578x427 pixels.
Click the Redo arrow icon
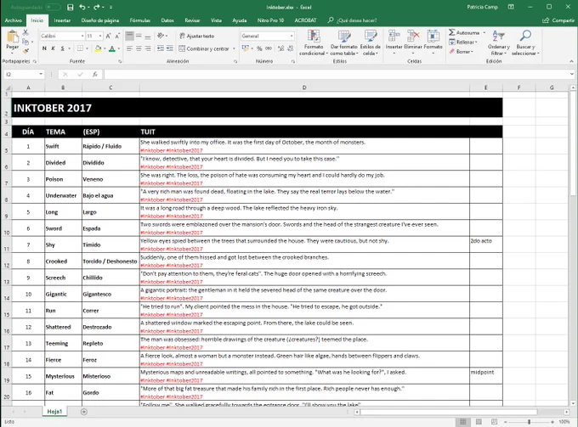(97, 7)
